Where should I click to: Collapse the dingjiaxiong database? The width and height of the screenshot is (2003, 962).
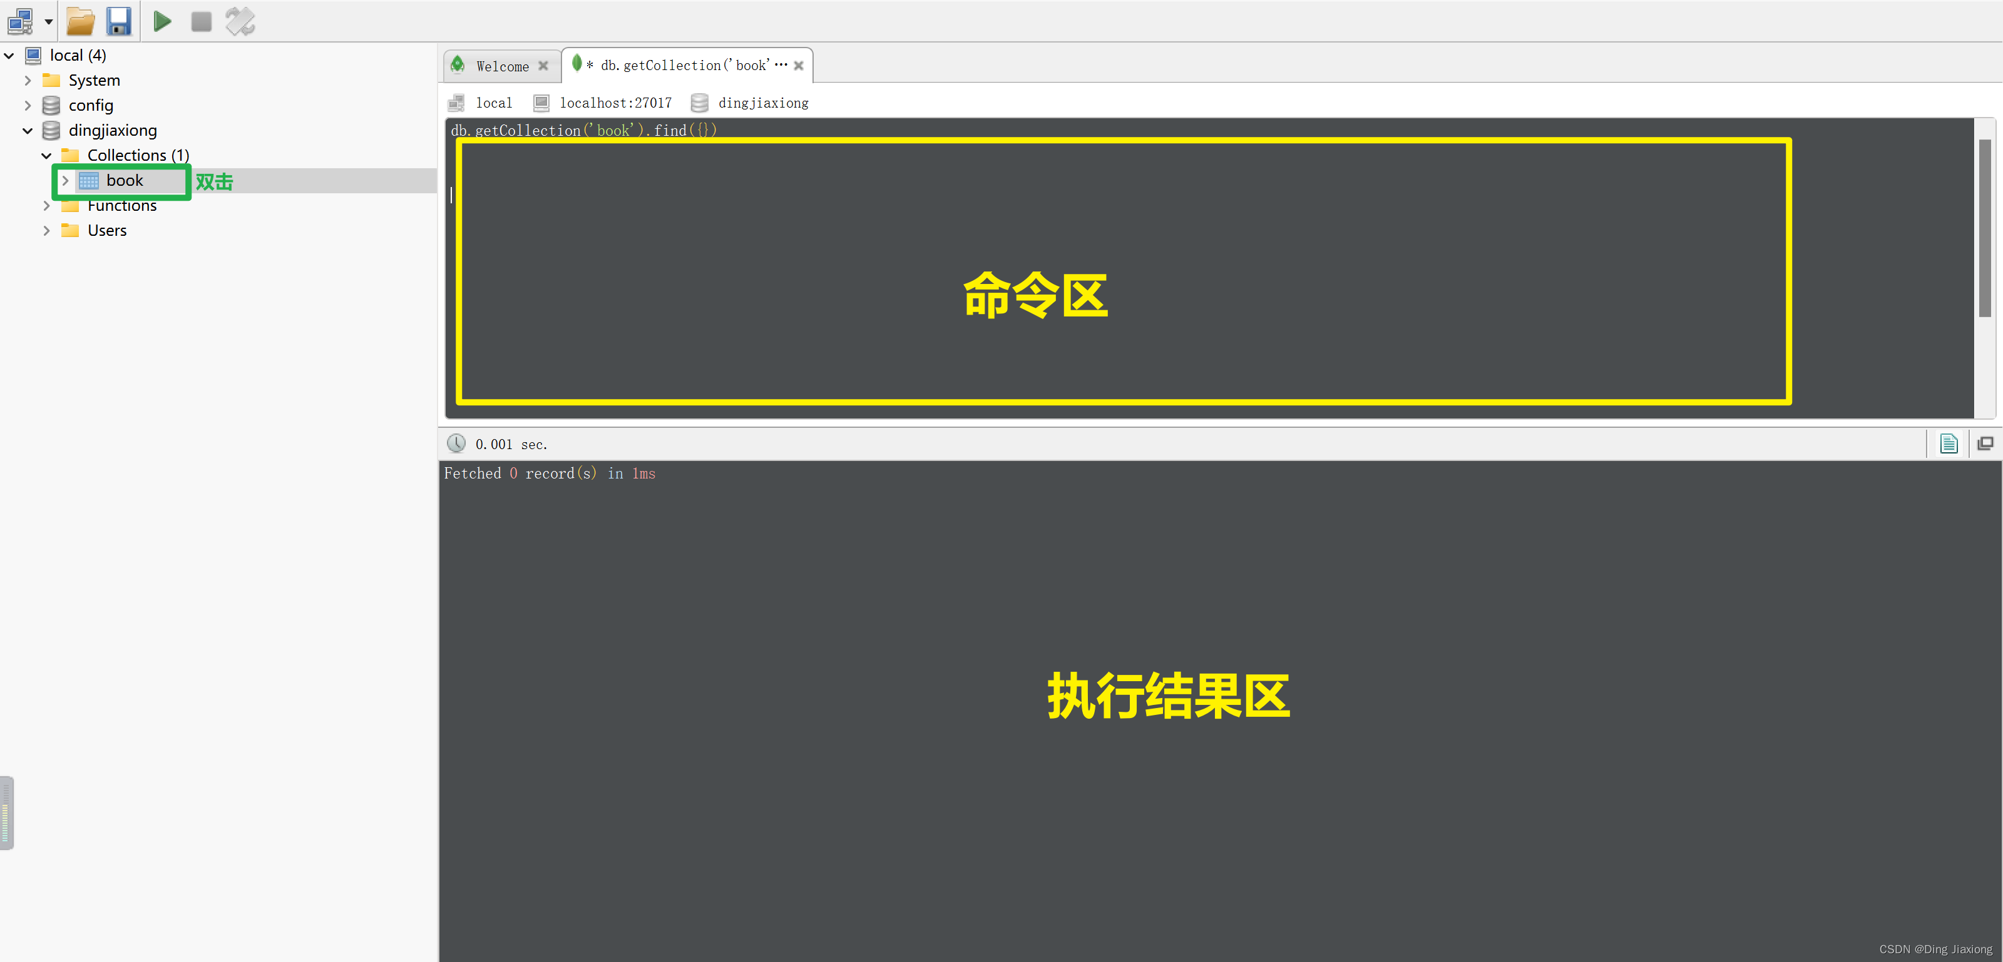tap(28, 131)
